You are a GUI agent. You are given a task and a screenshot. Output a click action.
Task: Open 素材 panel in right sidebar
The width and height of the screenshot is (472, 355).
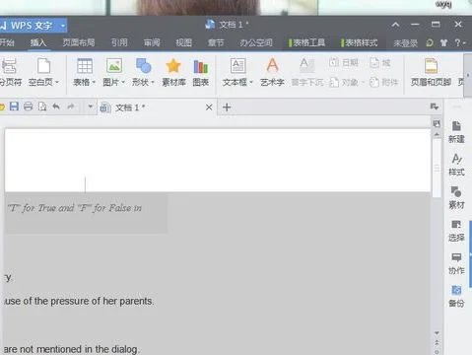tap(456, 198)
